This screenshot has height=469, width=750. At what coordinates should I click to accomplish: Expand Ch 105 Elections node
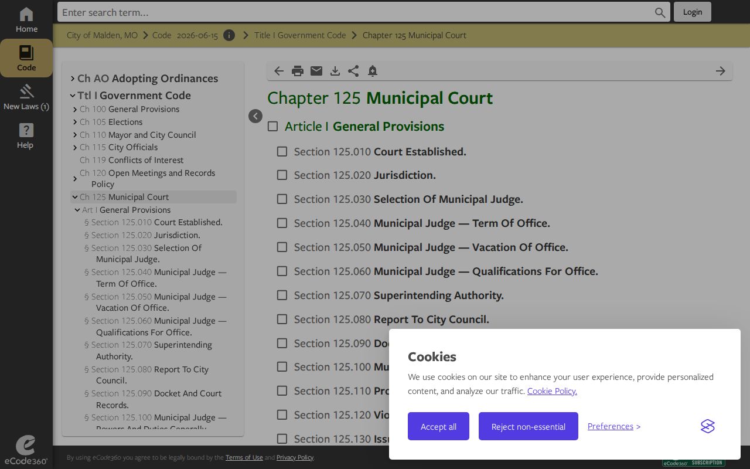[75, 122]
